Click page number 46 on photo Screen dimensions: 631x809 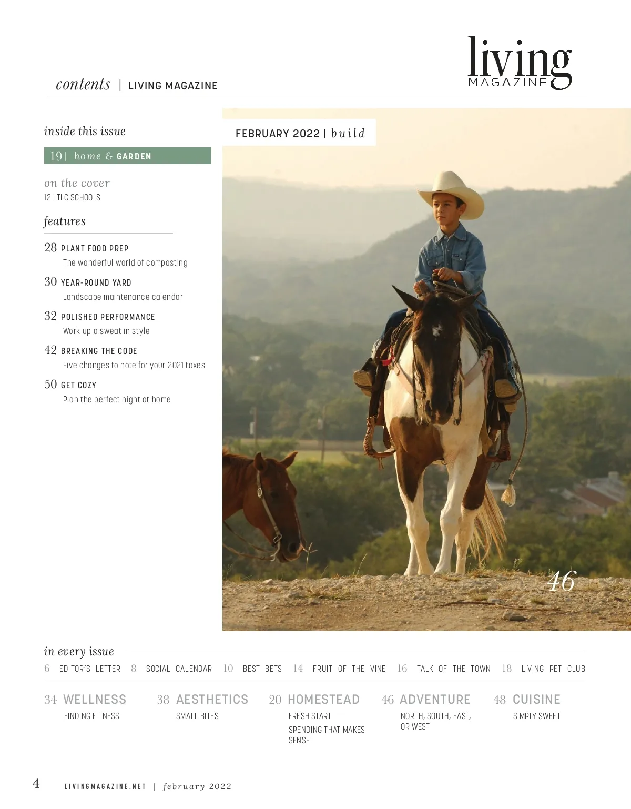561,581
